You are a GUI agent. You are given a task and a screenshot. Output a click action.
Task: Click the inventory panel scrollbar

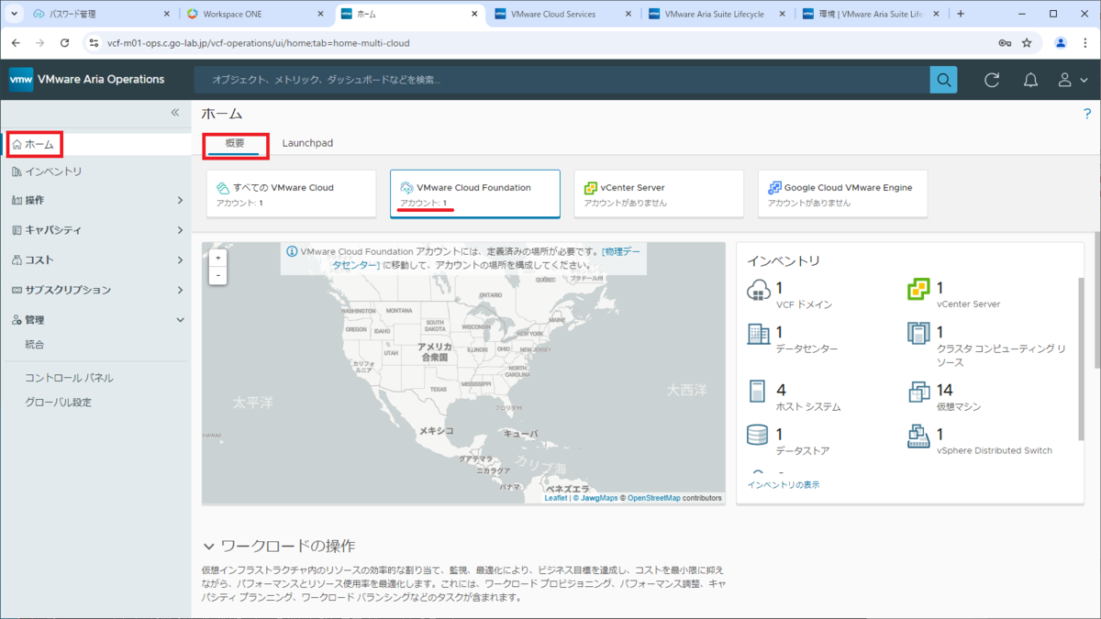[x=1080, y=358]
